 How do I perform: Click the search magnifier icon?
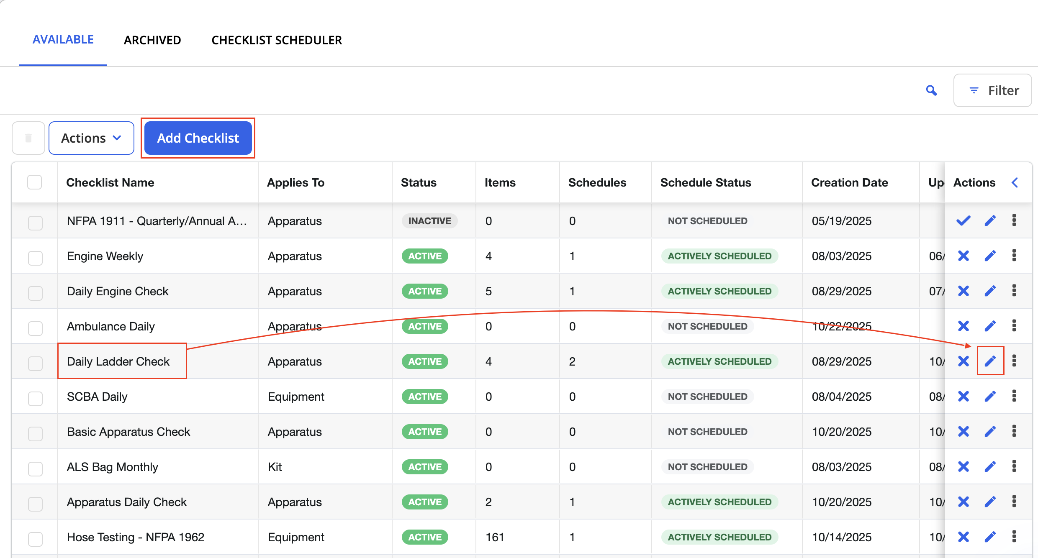pyautogui.click(x=931, y=90)
